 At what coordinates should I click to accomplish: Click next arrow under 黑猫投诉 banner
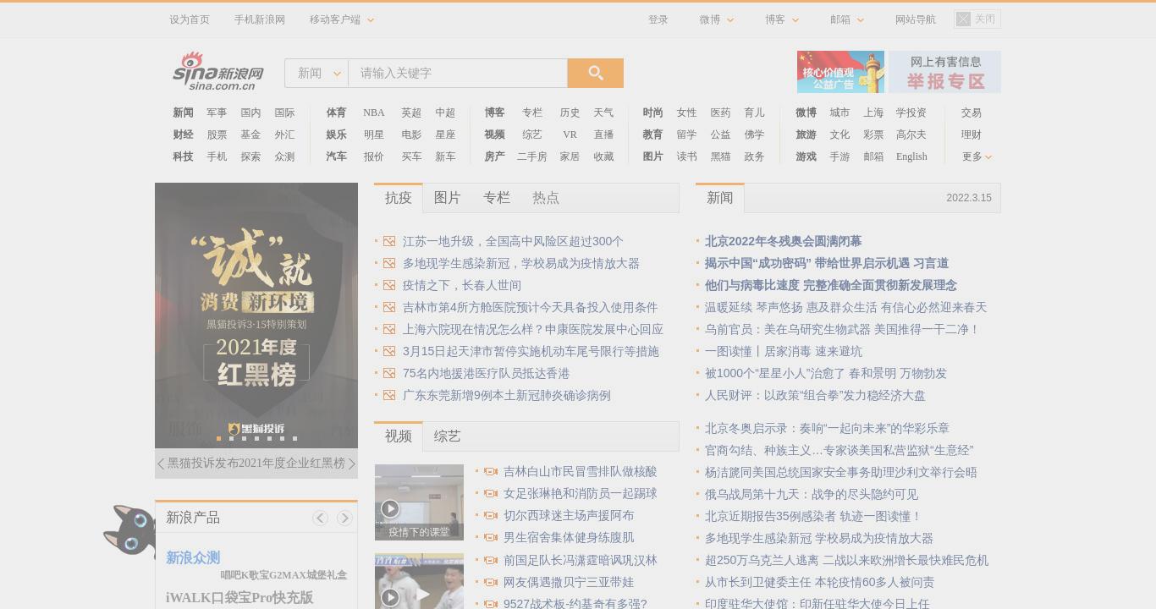click(352, 464)
